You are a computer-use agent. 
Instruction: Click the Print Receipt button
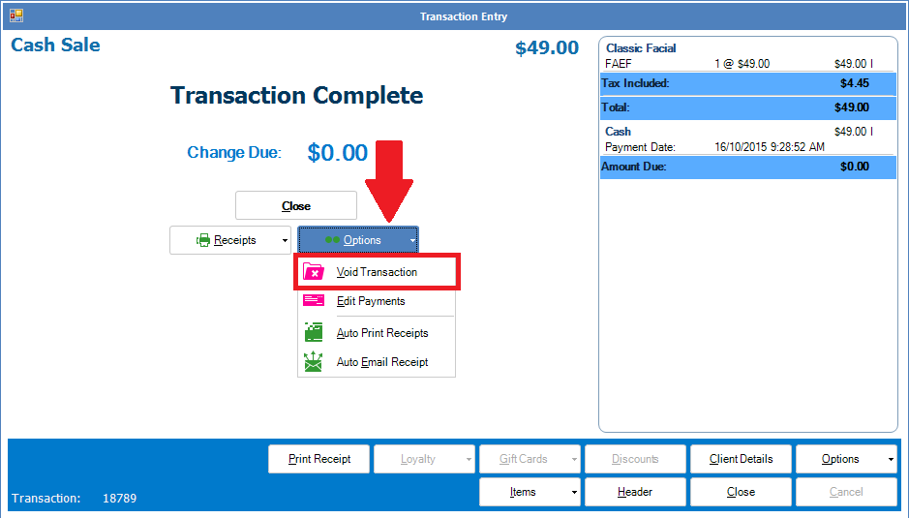tap(318, 459)
